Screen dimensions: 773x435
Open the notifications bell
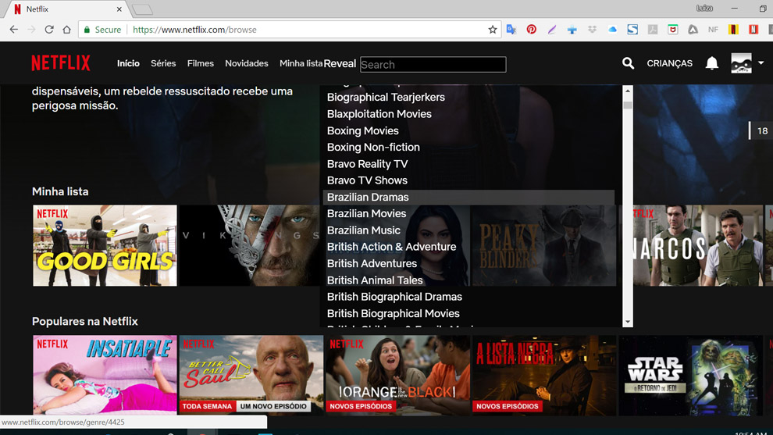pyautogui.click(x=711, y=63)
